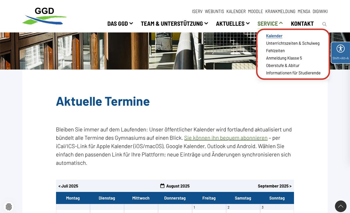Open the WEBUNTIS top bar link
Screen dimensions: 350x213
214,11
